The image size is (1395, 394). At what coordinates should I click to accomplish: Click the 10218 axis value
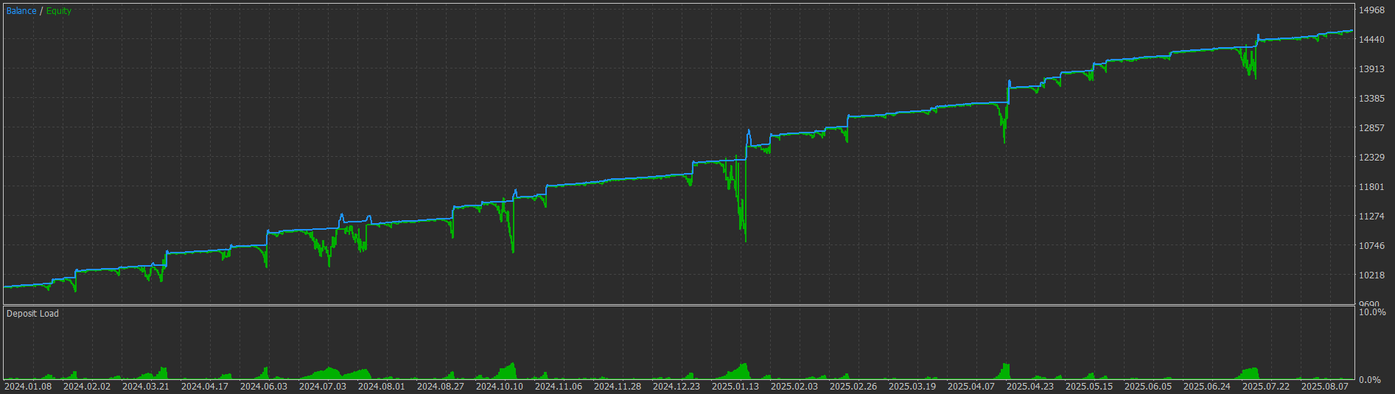point(1371,275)
